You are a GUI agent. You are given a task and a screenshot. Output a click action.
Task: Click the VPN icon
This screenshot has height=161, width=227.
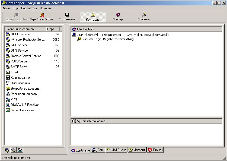[x=8, y=99]
